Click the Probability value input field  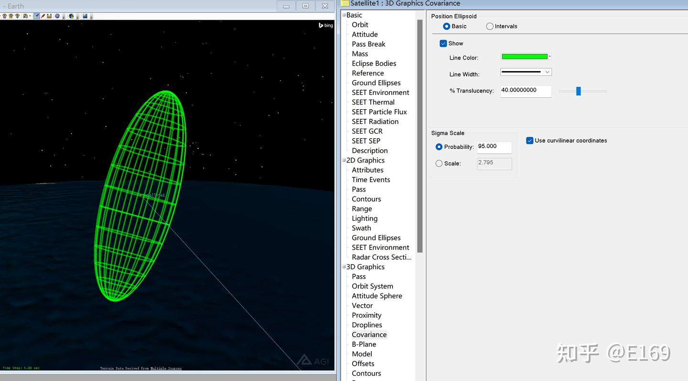(x=494, y=147)
